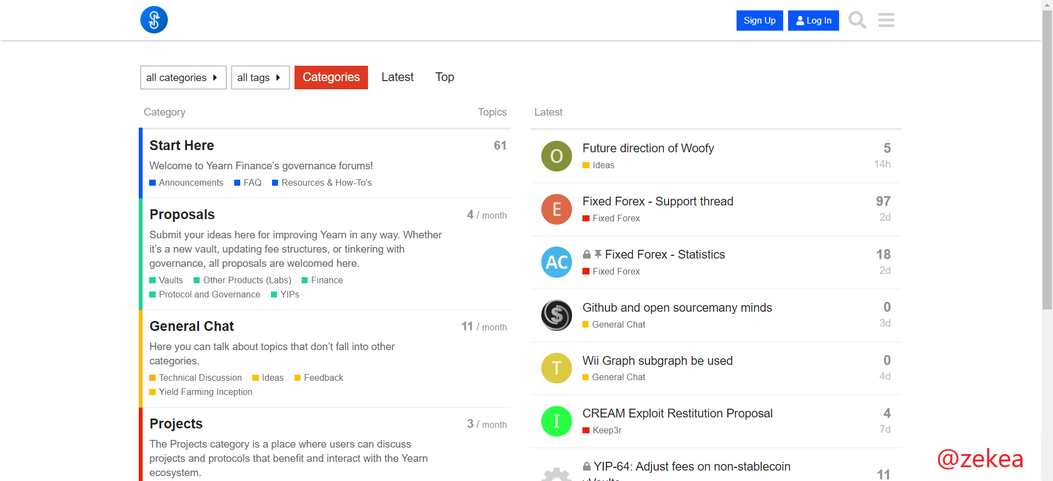Click reply count 5 on Woofy topic
Viewport: 1053px width, 481px height.
887,148
